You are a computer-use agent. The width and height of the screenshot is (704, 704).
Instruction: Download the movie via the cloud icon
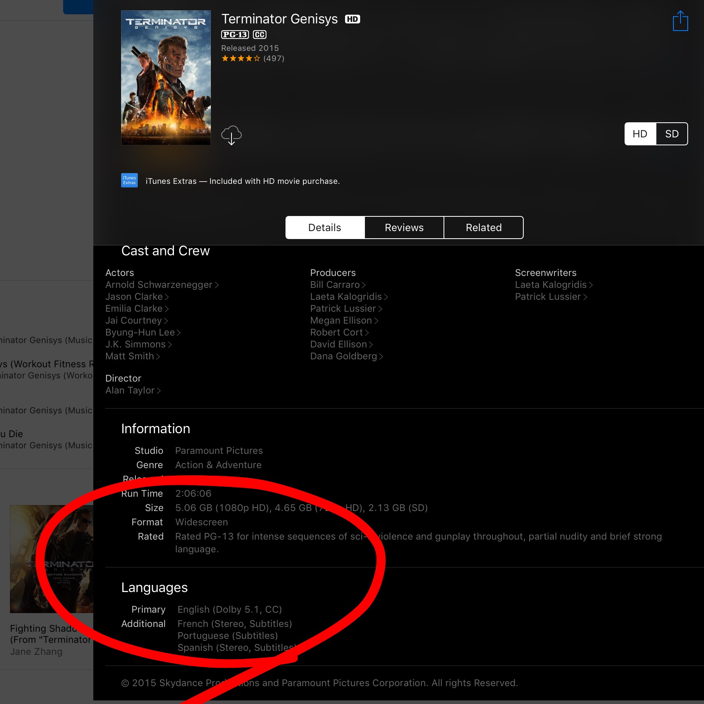coord(231,135)
